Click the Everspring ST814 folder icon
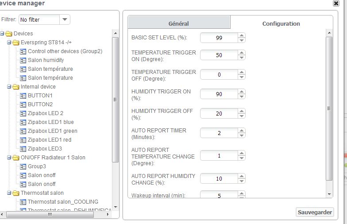 16,42
